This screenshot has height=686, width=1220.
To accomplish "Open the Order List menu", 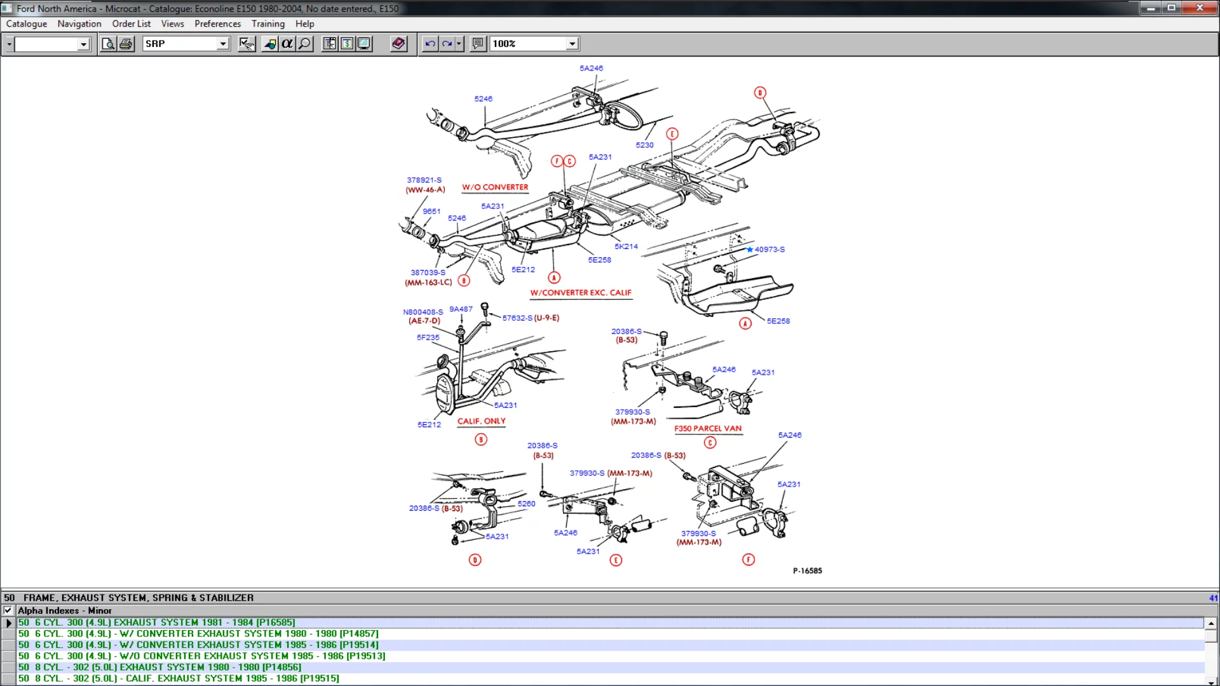I will 131,24.
